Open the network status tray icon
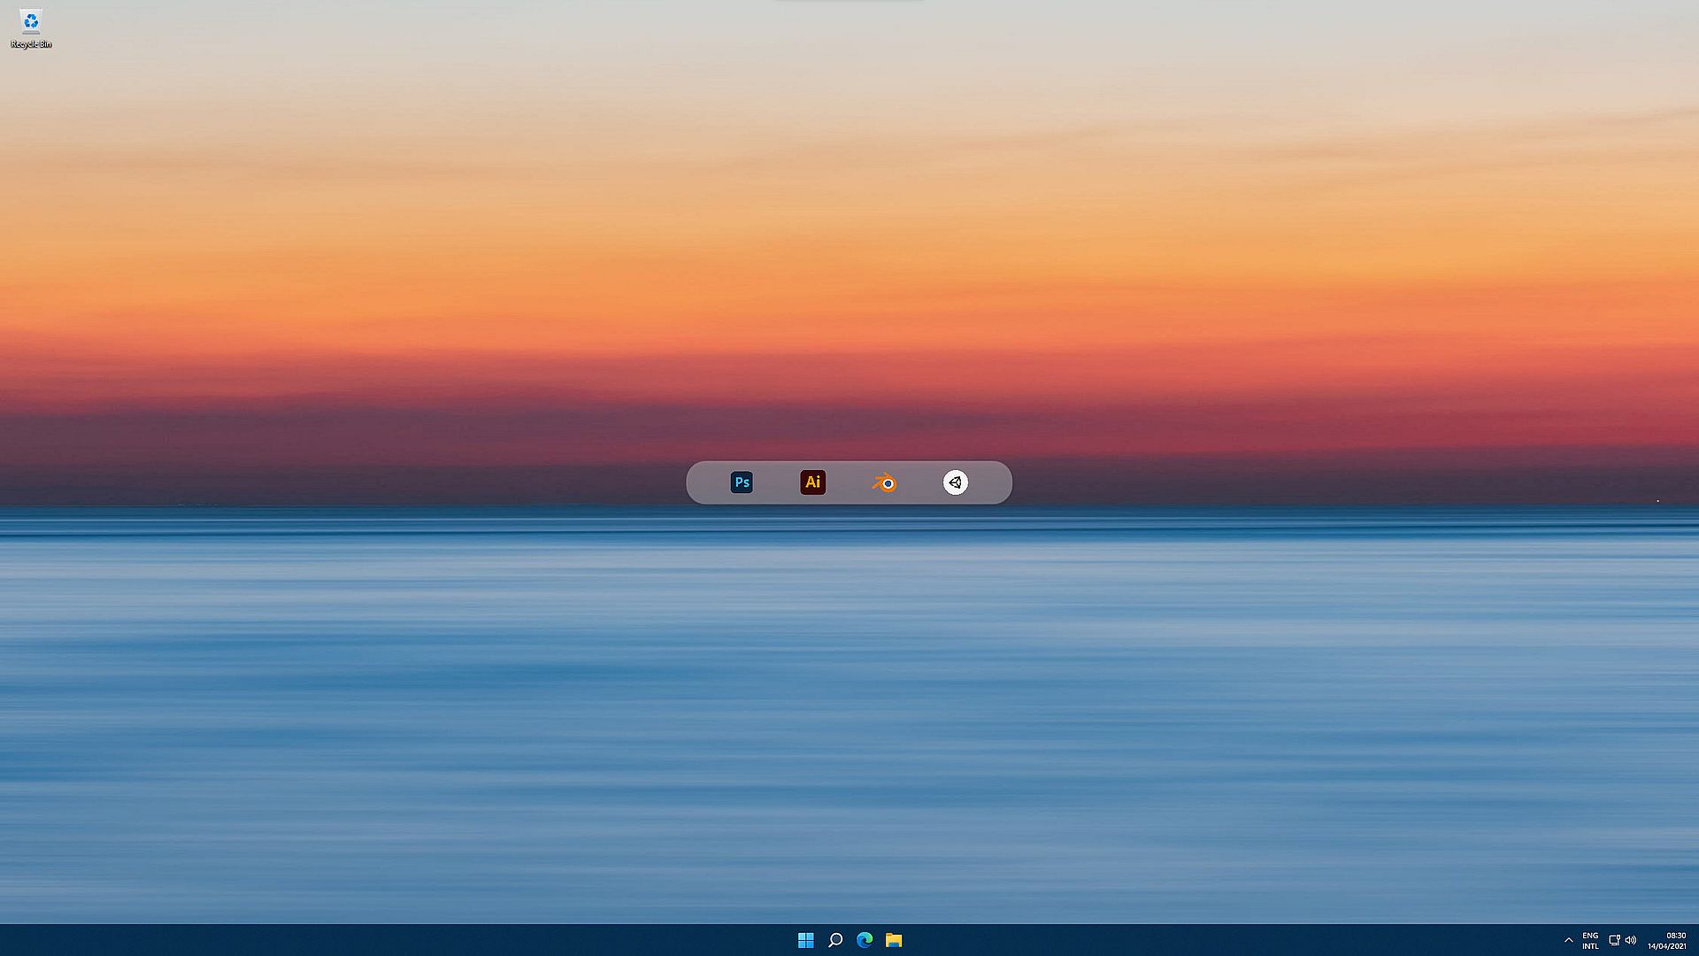This screenshot has width=1699, height=956. pos(1614,940)
